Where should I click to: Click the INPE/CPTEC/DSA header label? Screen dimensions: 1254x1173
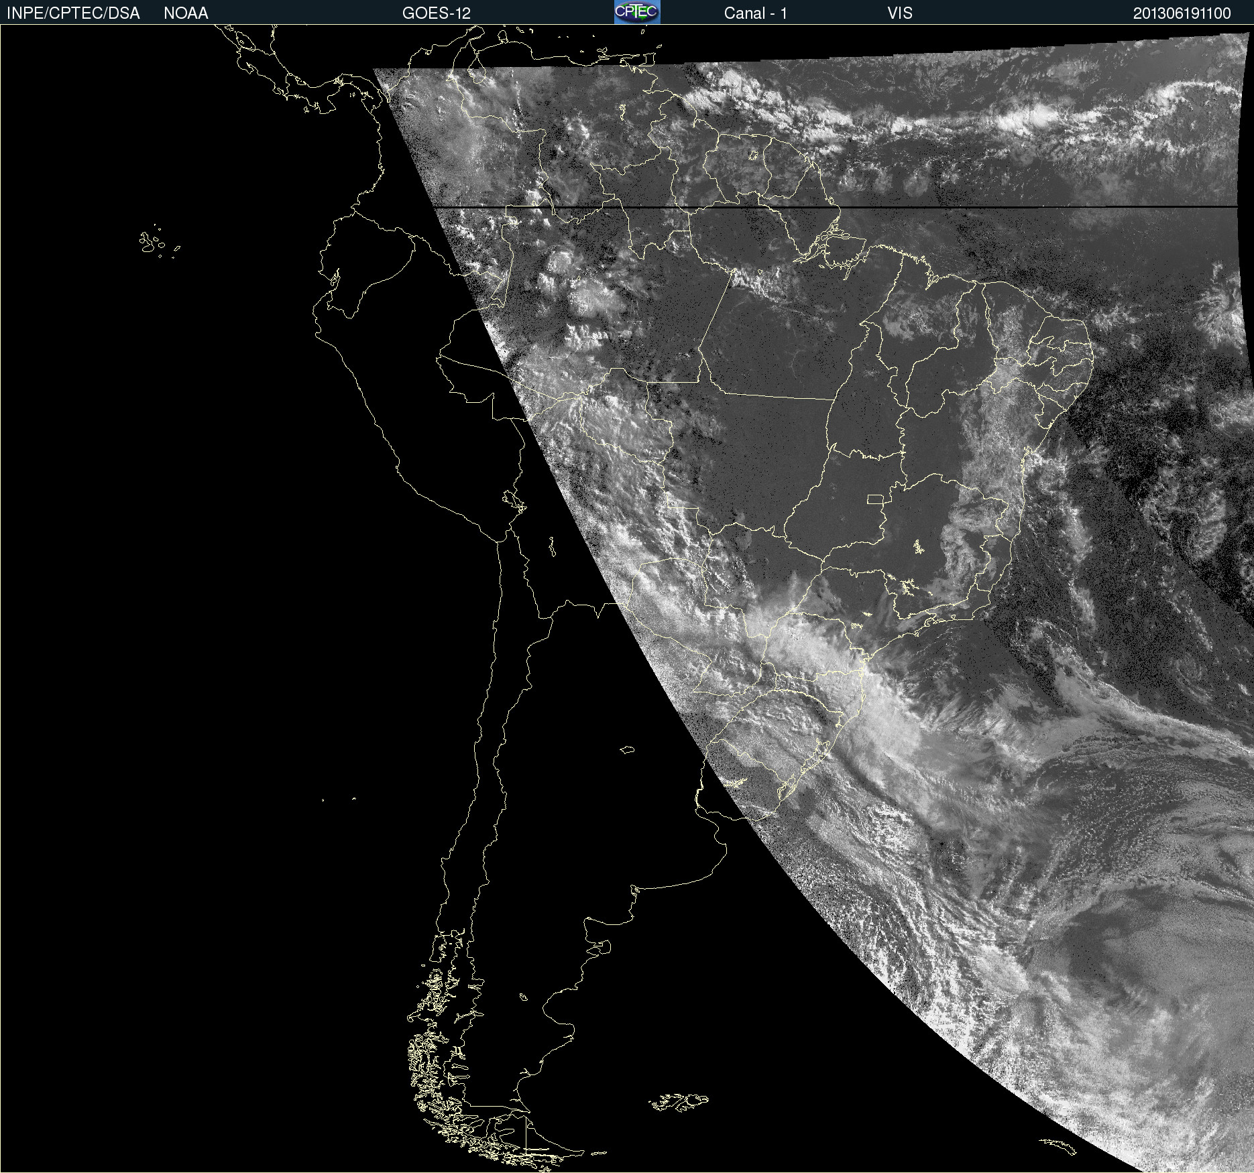[x=73, y=13]
